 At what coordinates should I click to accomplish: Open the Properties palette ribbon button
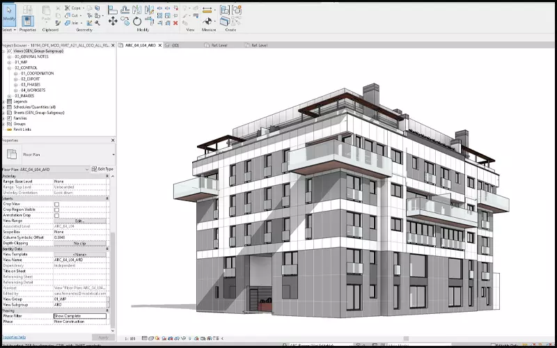tap(28, 21)
